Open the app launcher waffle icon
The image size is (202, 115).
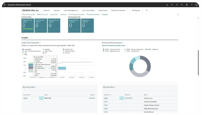click(4, 5)
